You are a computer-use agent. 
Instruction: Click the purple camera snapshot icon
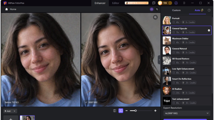tap(151, 9)
